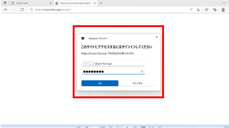The height and width of the screenshot is (128, 229).
Task: Focus the address bar URL
Action: pos(53,10)
